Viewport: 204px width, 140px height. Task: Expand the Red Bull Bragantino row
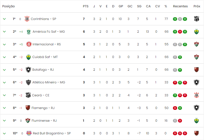click(x=5, y=134)
